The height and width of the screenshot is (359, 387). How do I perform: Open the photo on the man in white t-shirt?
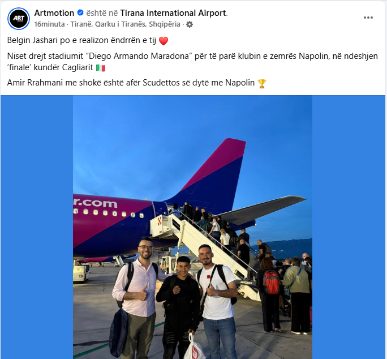[x=216, y=301]
